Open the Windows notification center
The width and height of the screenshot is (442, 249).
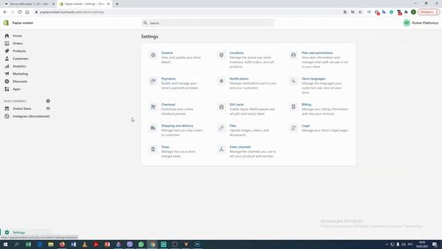(434, 244)
